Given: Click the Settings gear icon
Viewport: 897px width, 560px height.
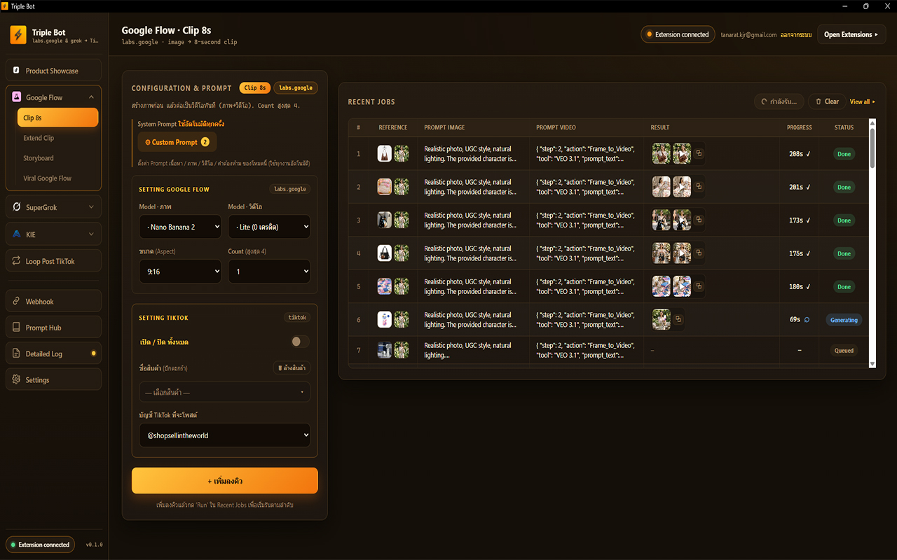Looking at the screenshot, I should (x=17, y=380).
